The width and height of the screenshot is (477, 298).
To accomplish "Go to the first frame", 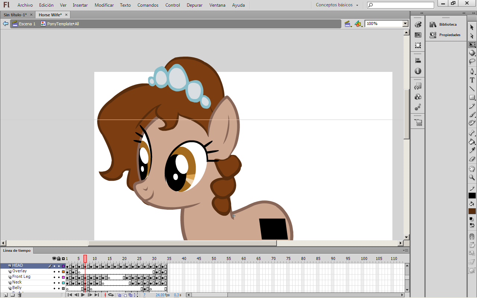I will tap(70, 295).
